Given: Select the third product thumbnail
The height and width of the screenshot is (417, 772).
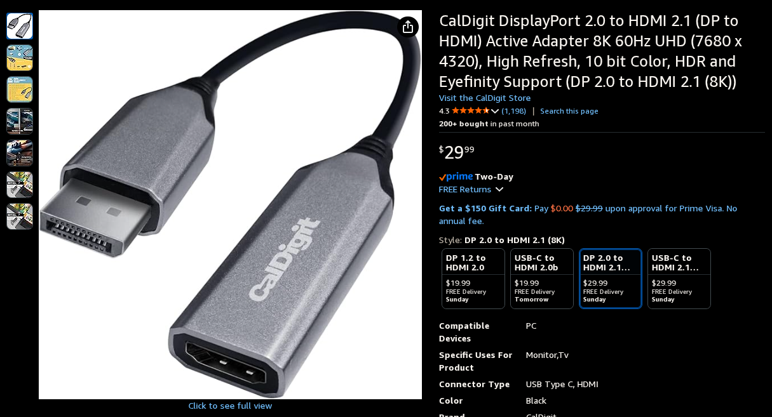Looking at the screenshot, I should [x=20, y=89].
